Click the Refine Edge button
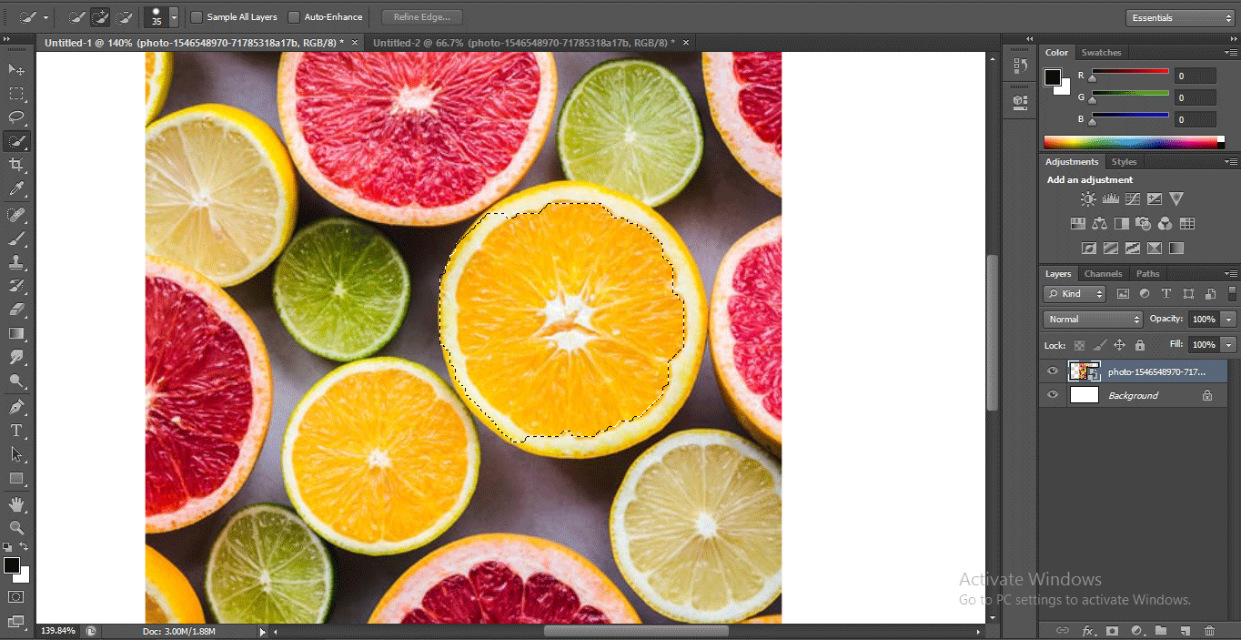 (x=421, y=17)
